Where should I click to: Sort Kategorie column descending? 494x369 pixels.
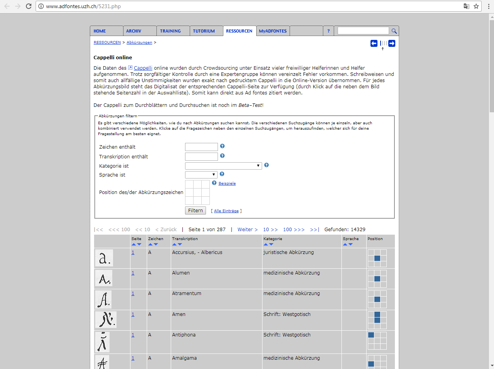[271, 244]
